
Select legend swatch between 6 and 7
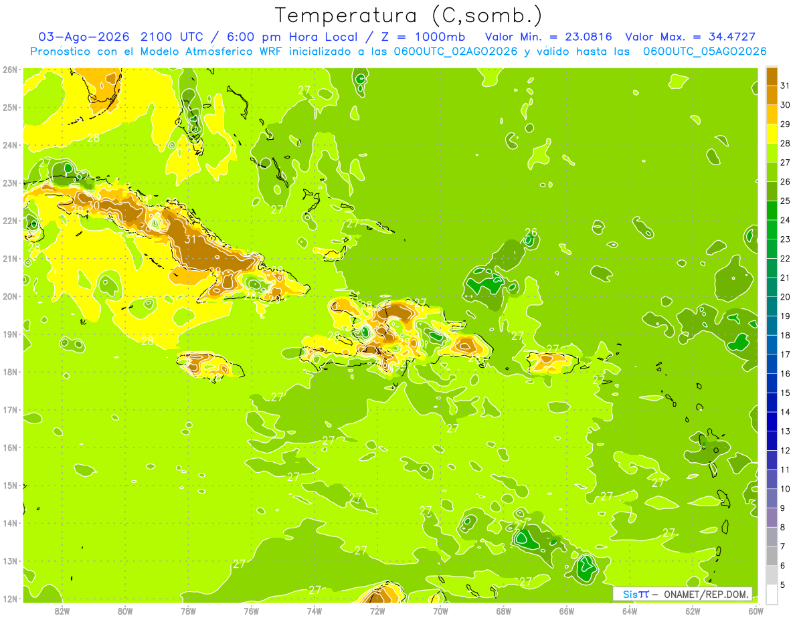point(772,556)
